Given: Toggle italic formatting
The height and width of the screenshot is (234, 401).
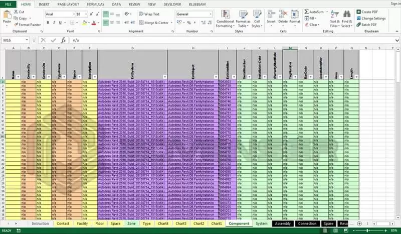Looking at the screenshot, I should 54,23.
